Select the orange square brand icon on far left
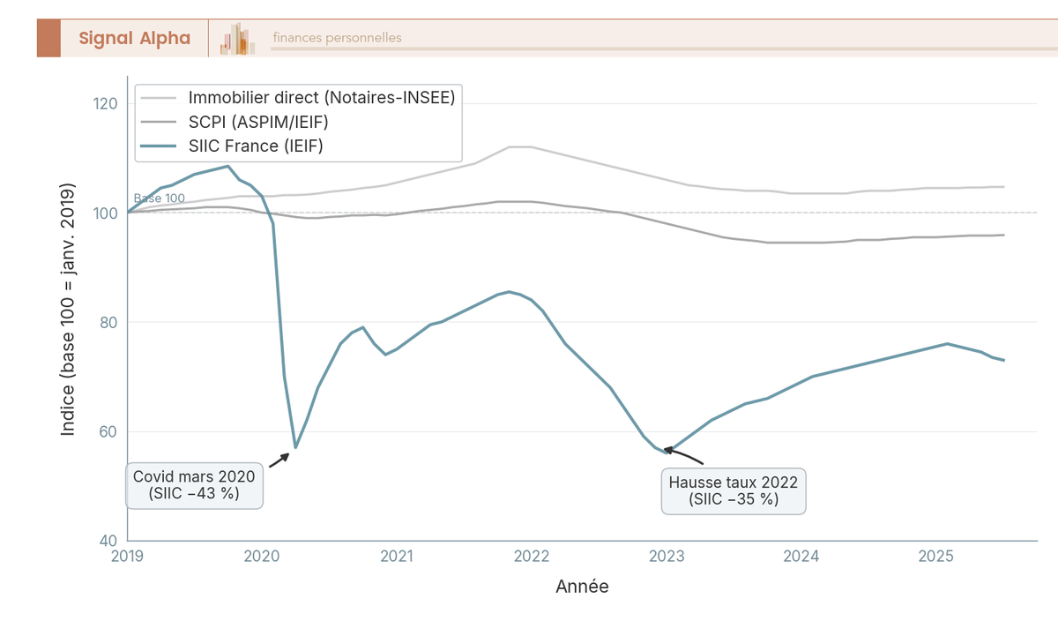This screenshot has height=636, width=1058. pos(49,38)
